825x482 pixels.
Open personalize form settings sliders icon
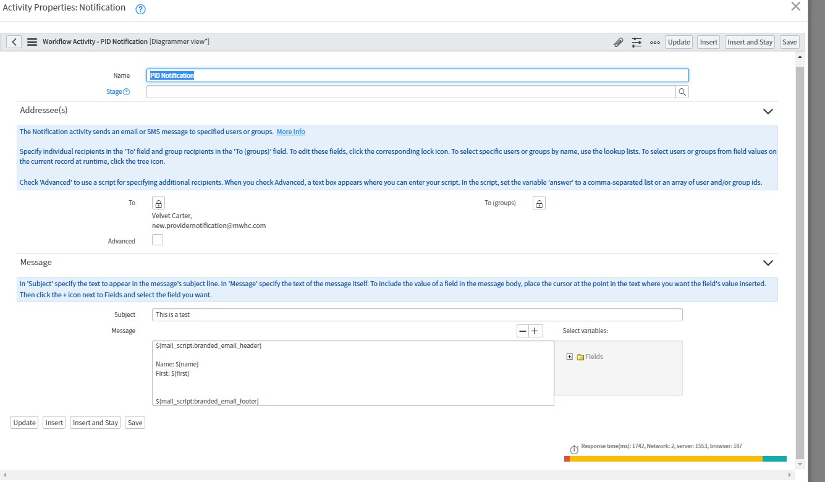[637, 42]
